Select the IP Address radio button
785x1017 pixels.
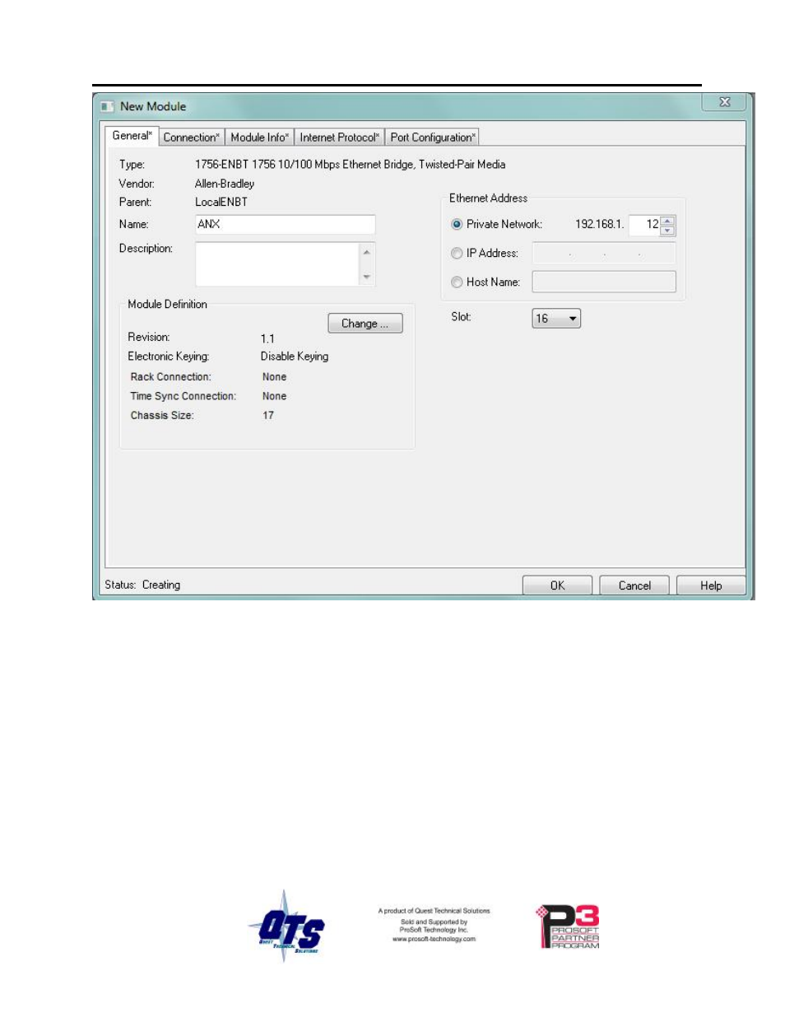[457, 254]
